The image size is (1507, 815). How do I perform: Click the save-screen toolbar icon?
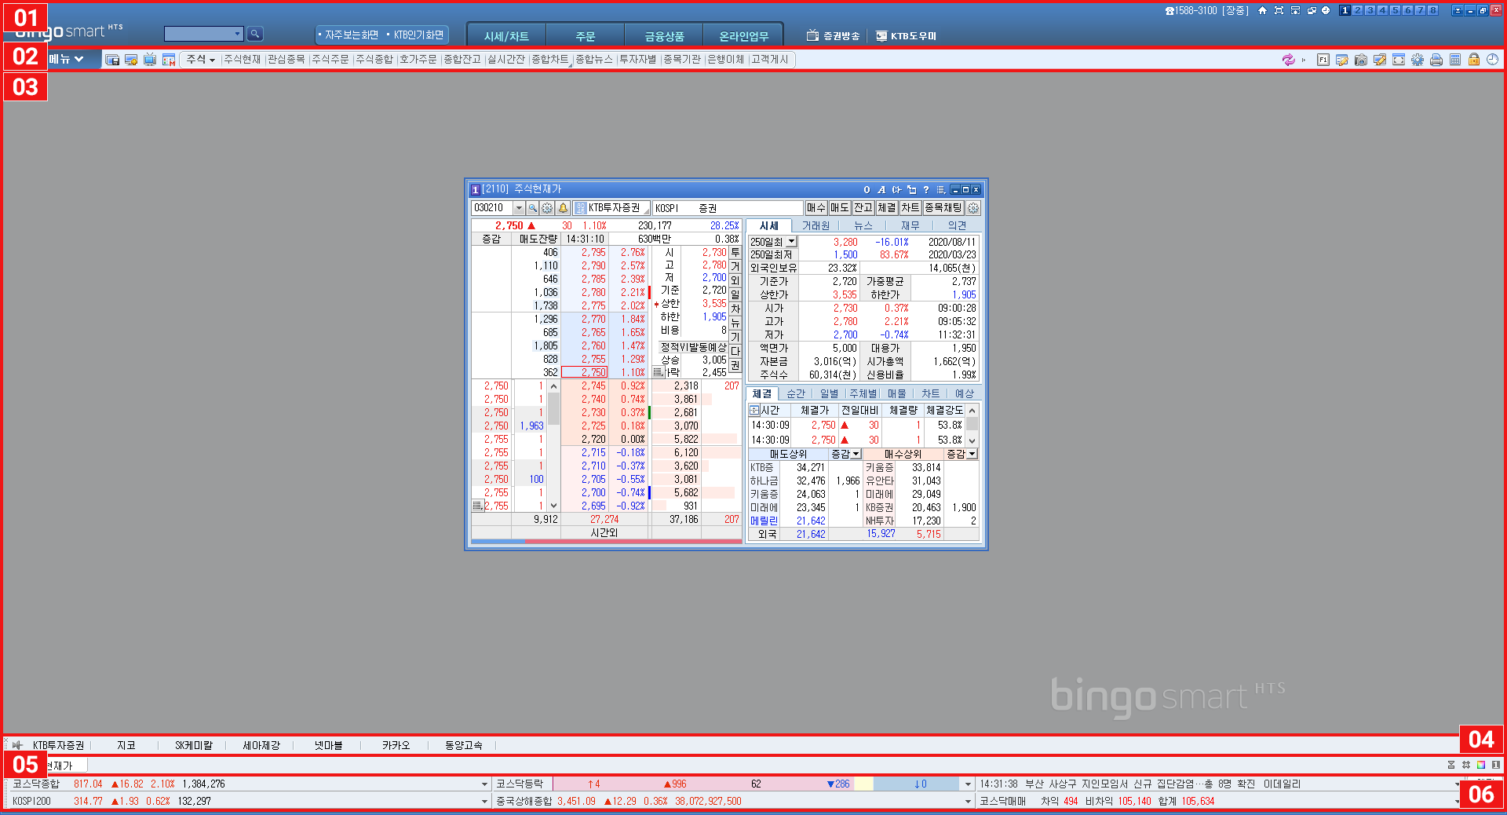tap(112, 60)
